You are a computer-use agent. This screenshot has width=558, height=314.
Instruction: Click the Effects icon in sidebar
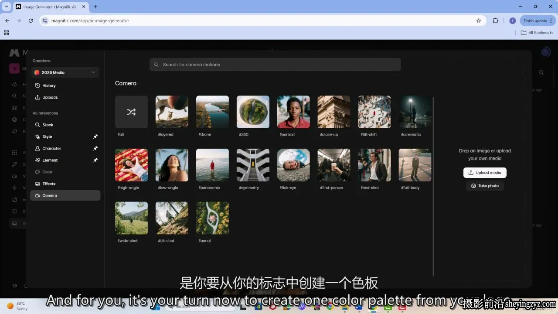tap(37, 184)
